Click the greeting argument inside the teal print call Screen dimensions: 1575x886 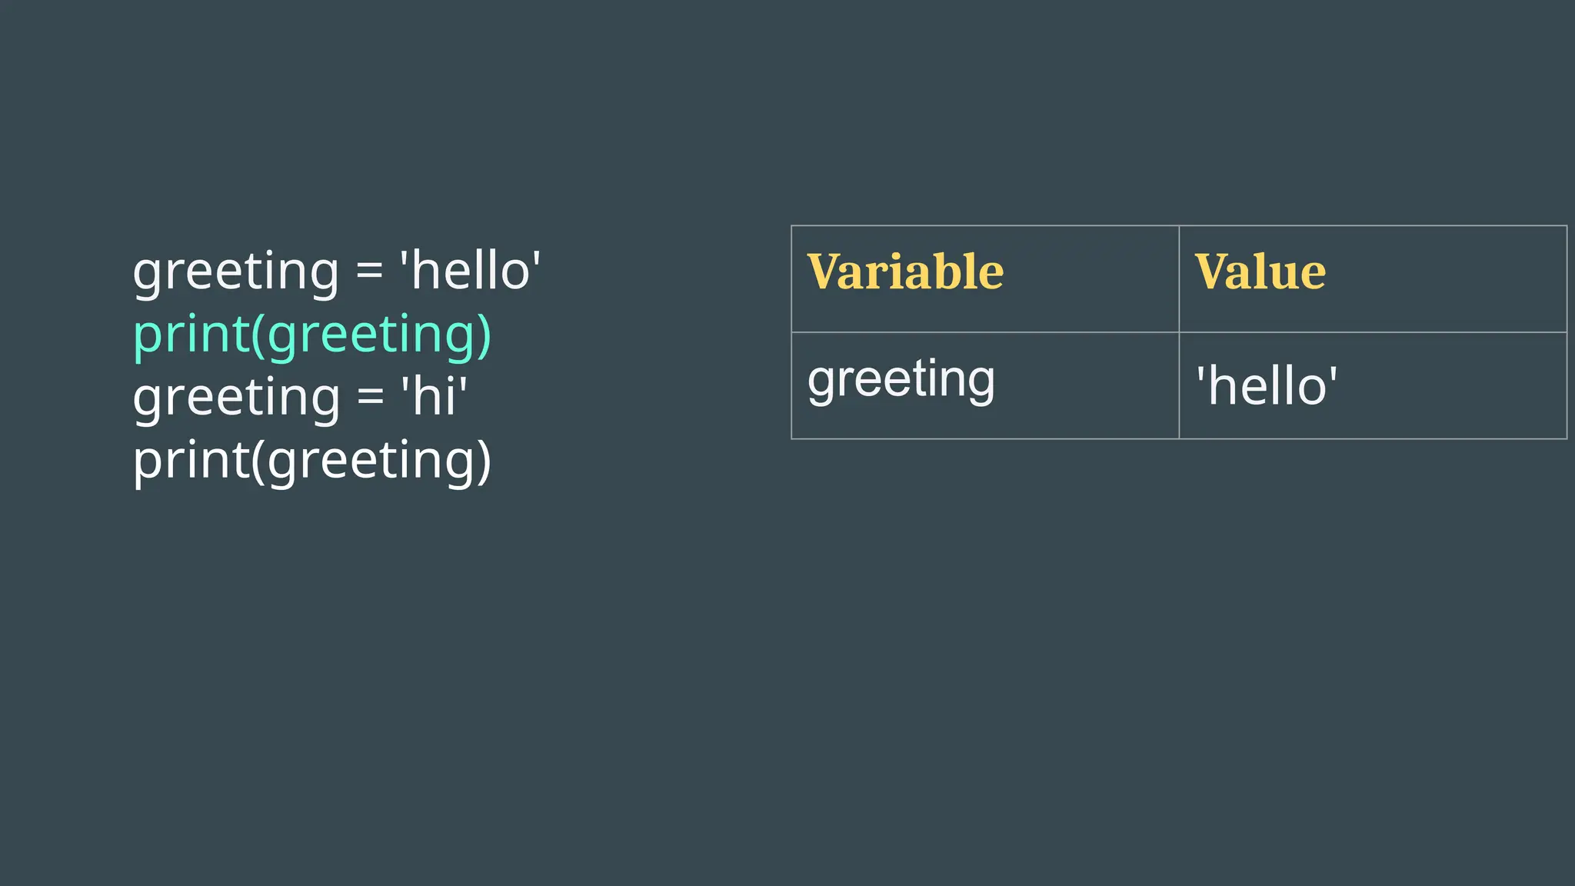click(x=371, y=336)
